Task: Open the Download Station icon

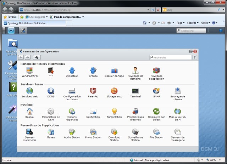Action: [114, 132]
